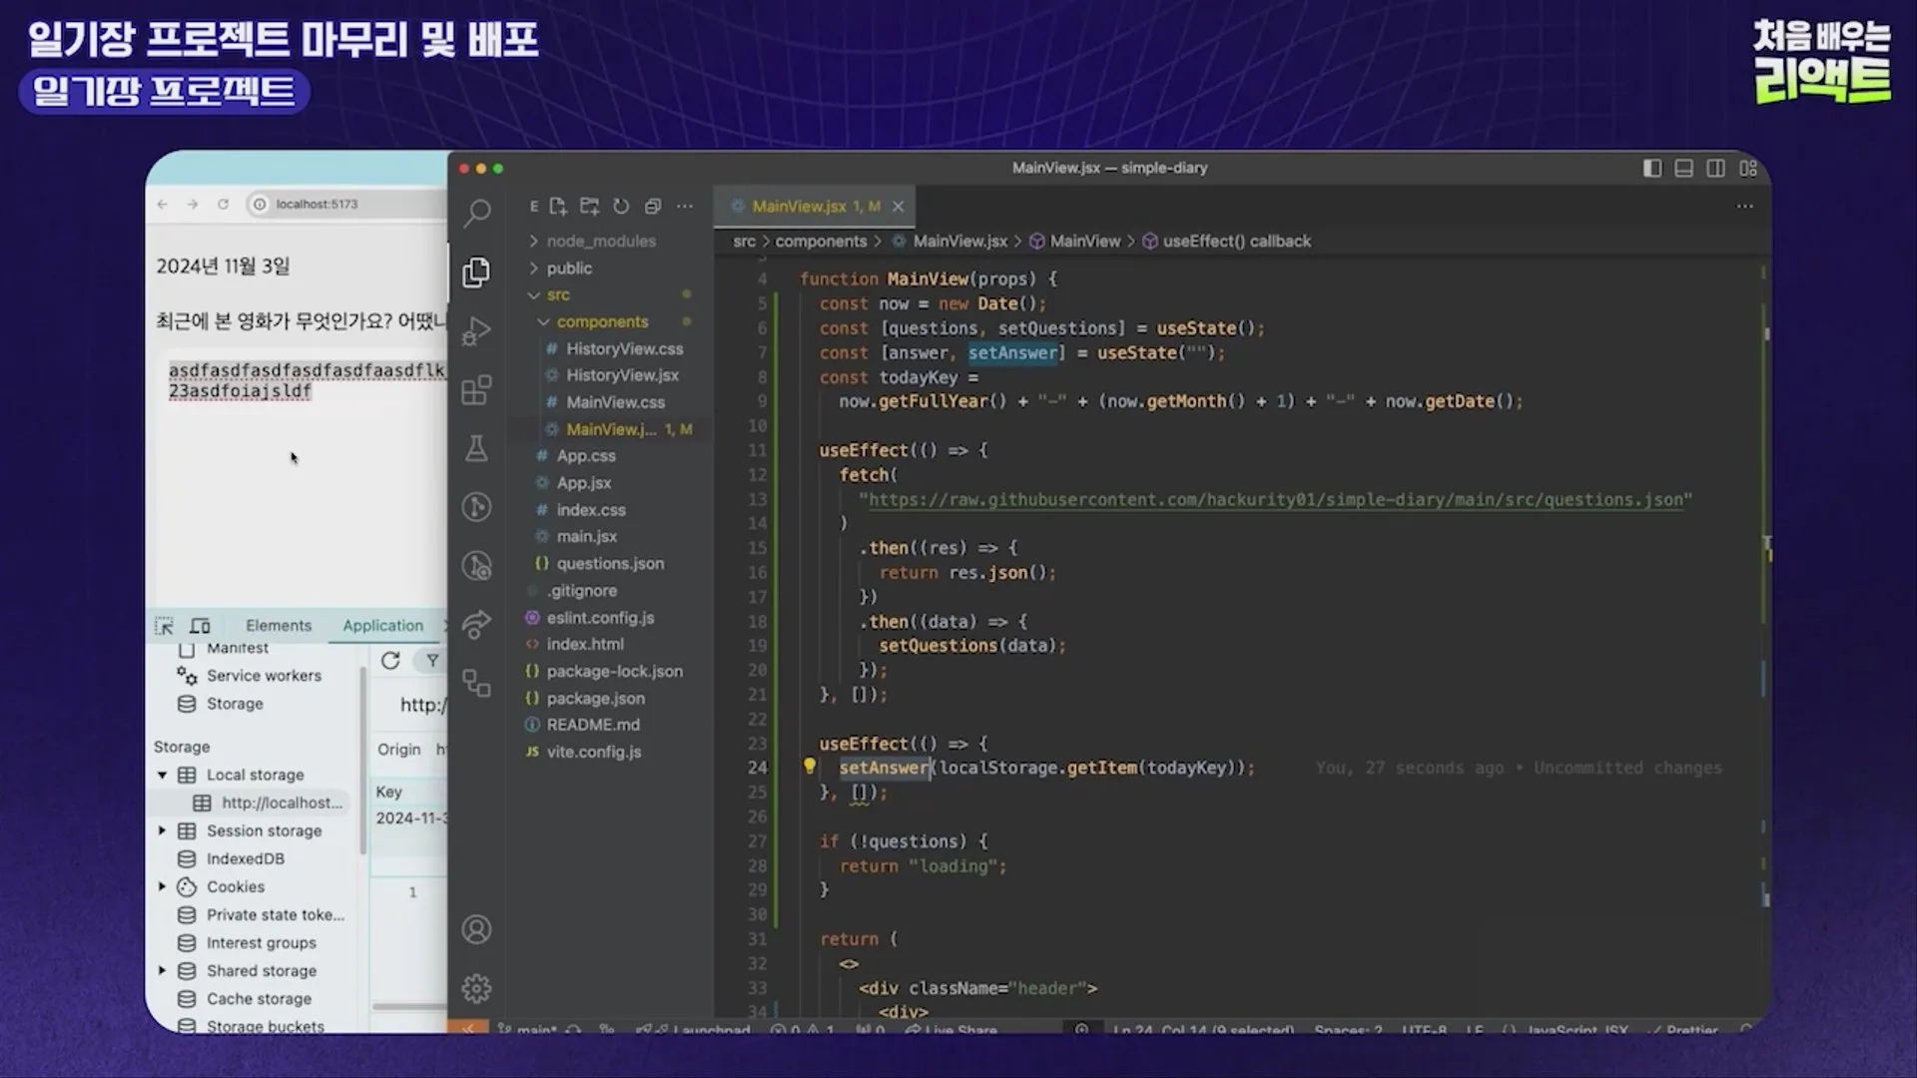Refresh the Explorer file tree
Image resolution: width=1917 pixels, height=1078 pixels.
621,207
